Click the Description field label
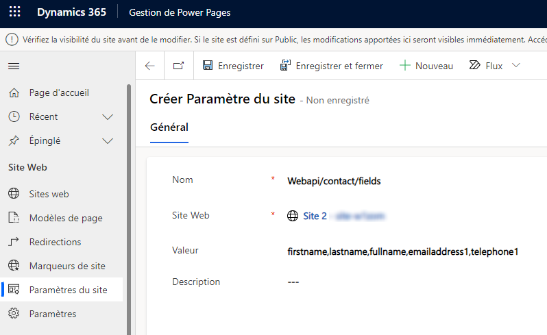 coord(196,282)
